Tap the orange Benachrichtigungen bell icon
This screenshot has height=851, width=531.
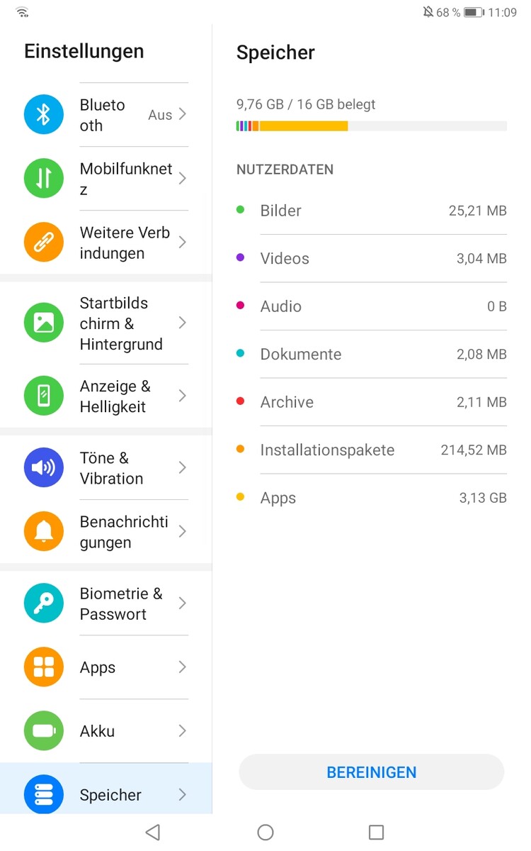tap(44, 531)
